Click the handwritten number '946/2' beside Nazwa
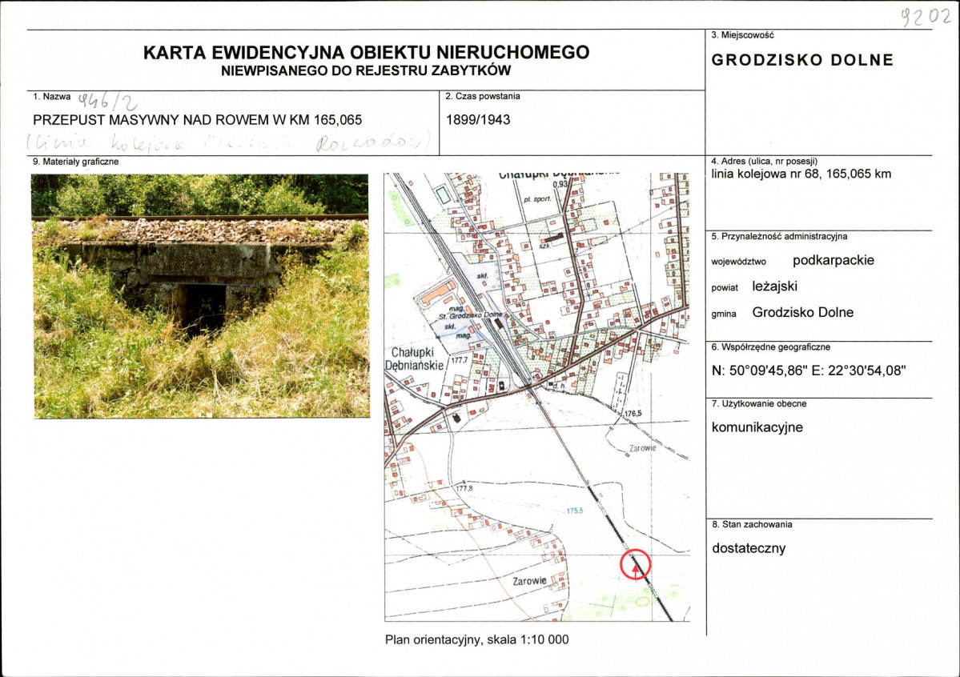 coord(108,101)
